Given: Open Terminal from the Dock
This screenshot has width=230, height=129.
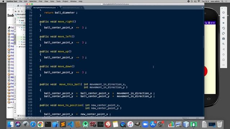Looking at the screenshot, I should tap(48, 124).
